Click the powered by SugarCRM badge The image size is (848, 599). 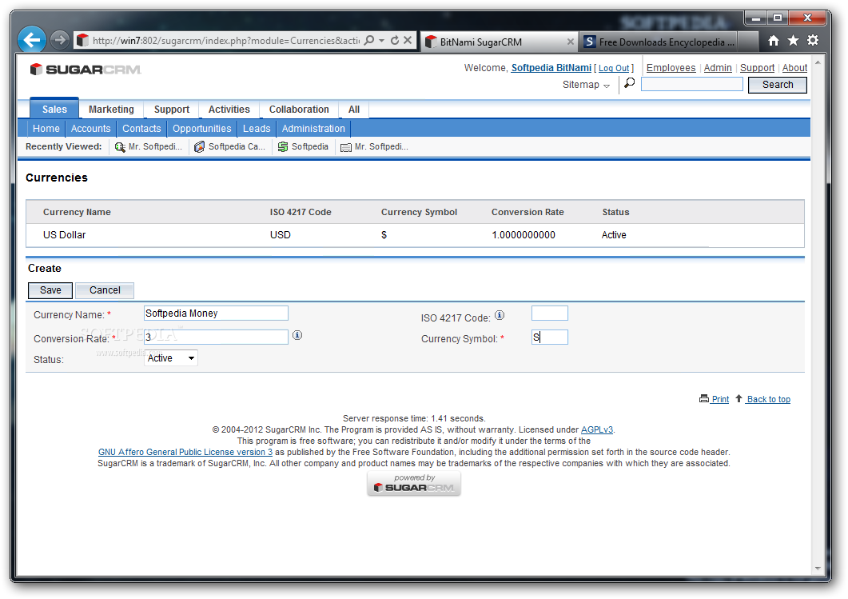[414, 483]
